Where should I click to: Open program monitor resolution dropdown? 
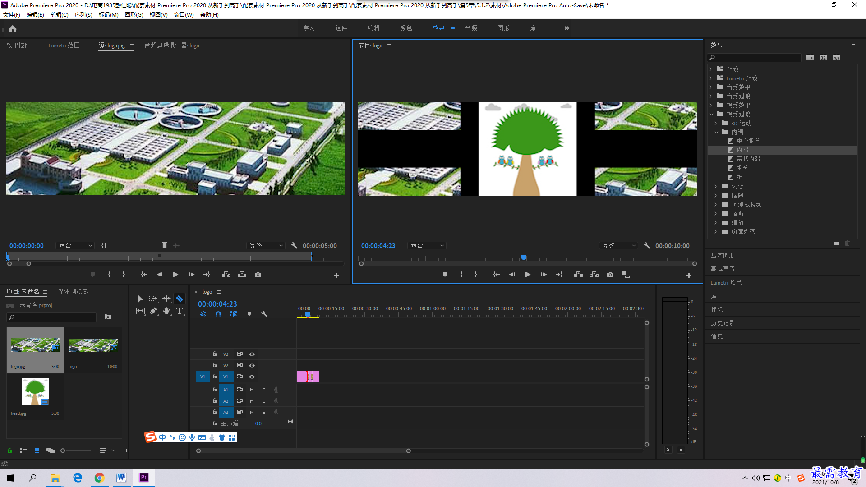619,245
